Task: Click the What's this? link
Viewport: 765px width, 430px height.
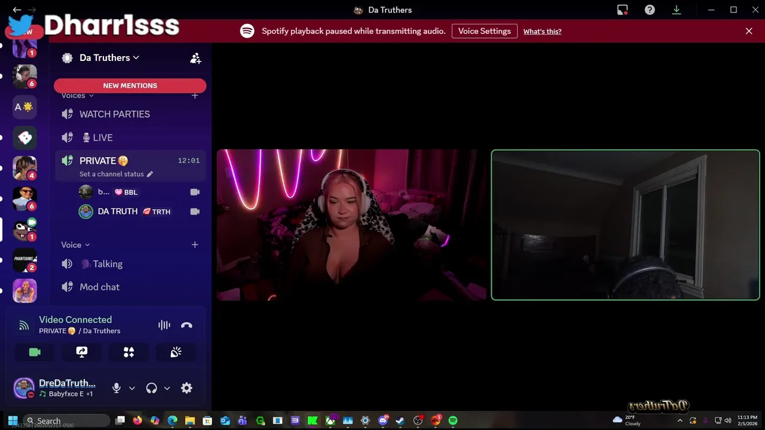Action: coord(542,32)
